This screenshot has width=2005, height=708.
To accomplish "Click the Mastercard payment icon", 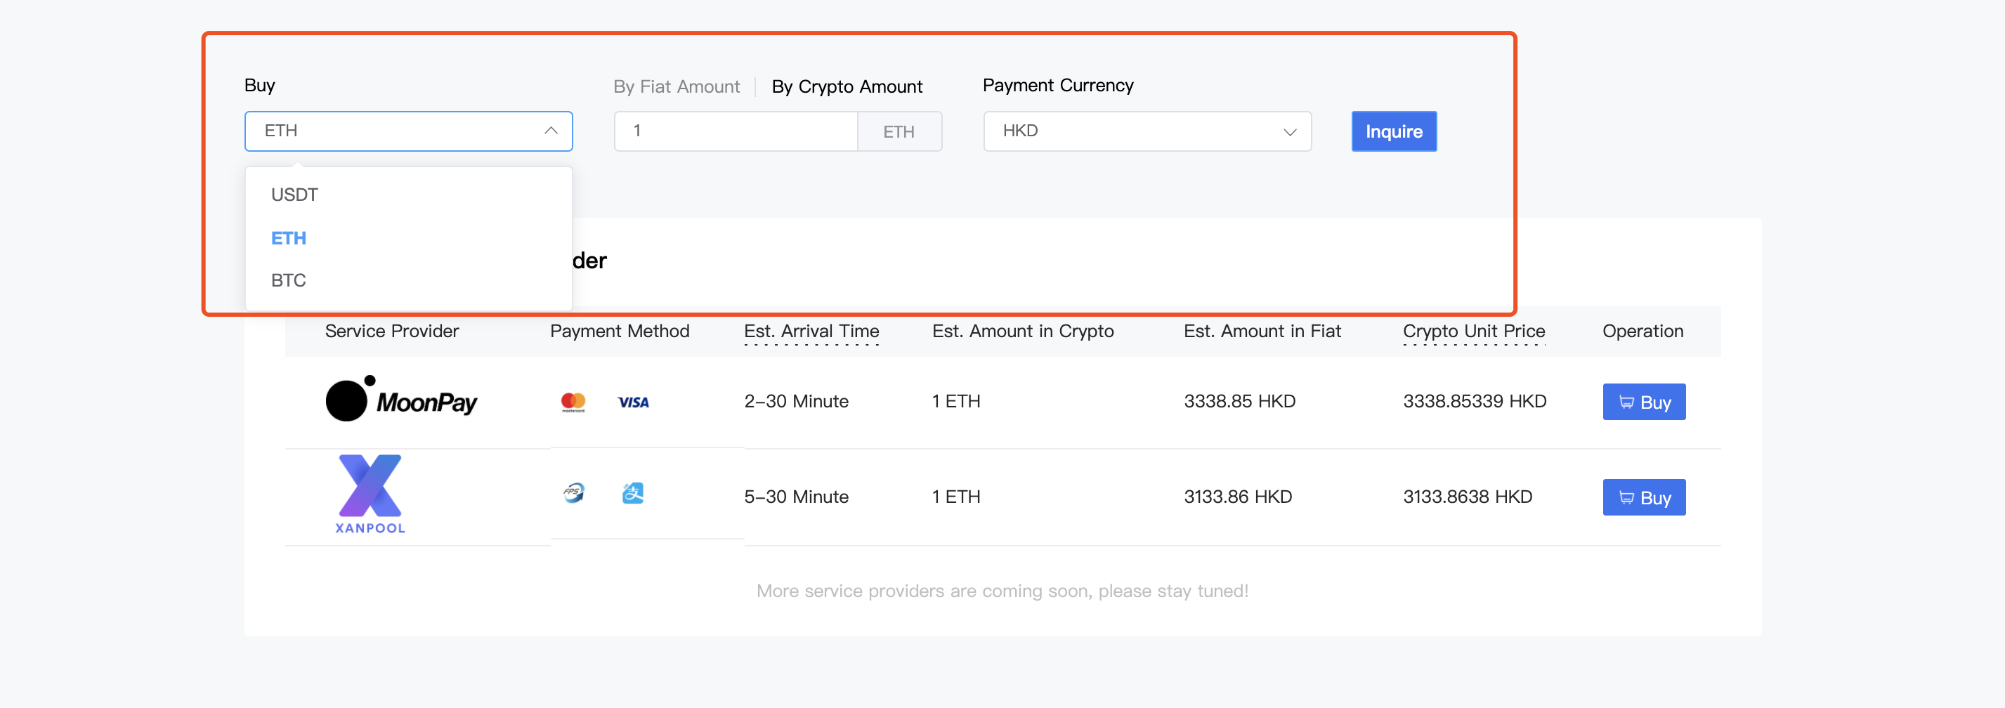I will (x=573, y=402).
